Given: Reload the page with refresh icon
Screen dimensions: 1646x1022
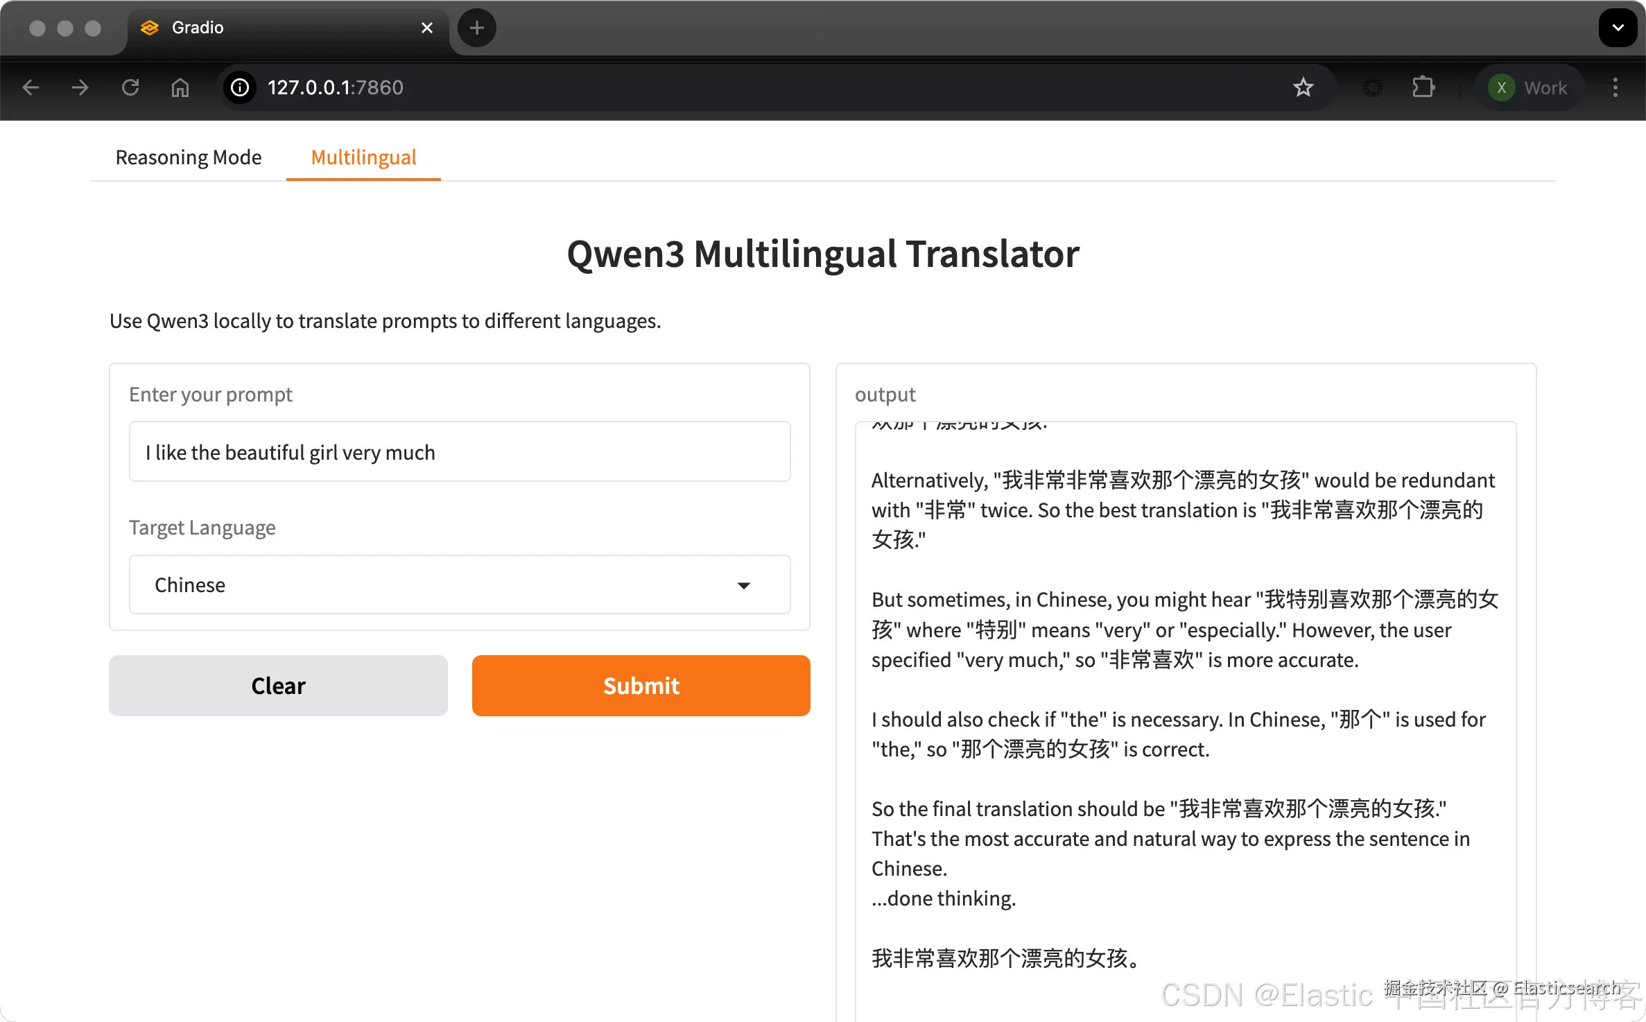Looking at the screenshot, I should click(130, 87).
